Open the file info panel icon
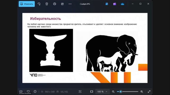The image size is (170, 95). pos(35,92)
